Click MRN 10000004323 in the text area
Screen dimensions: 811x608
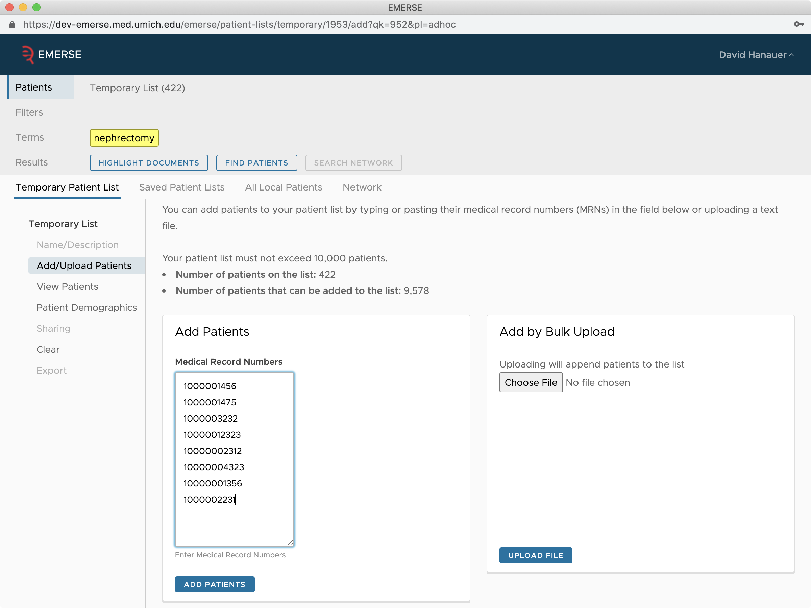tap(214, 467)
